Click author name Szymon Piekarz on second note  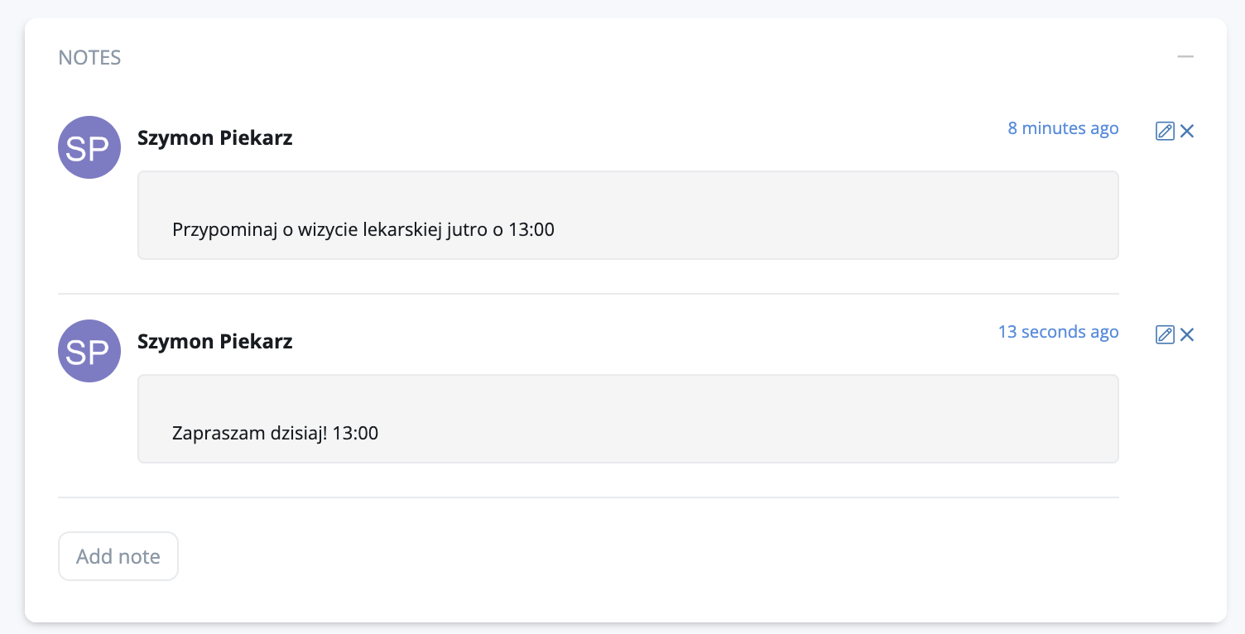tap(214, 341)
